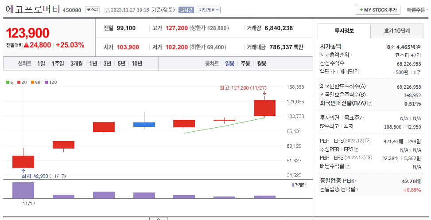
Task: Click the 실시간 badge button
Action: click(x=186, y=10)
